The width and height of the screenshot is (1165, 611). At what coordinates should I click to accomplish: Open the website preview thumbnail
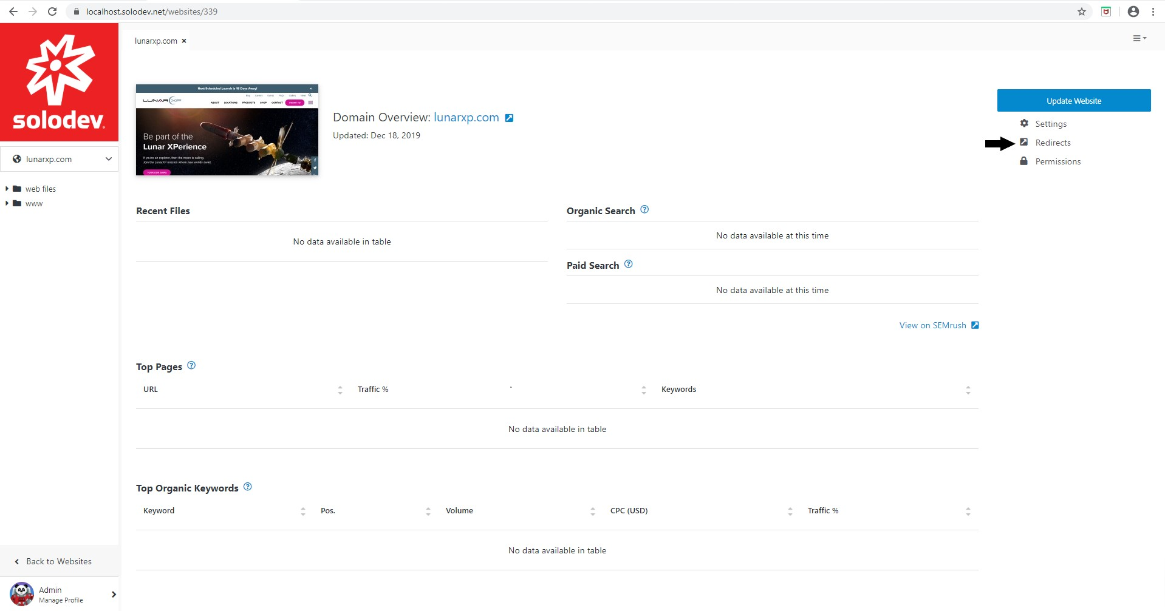tap(227, 130)
